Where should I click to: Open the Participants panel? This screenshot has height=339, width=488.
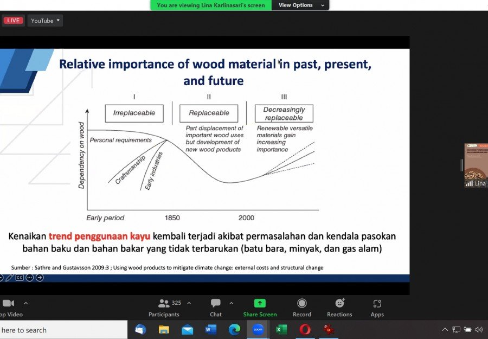(164, 308)
